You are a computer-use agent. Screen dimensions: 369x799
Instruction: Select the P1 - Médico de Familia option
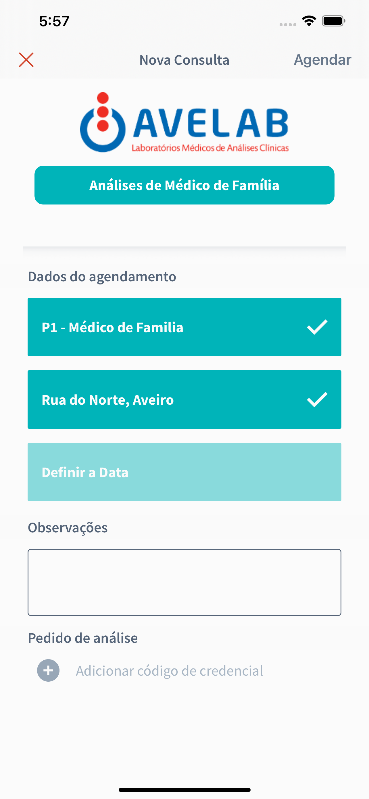[x=184, y=327]
